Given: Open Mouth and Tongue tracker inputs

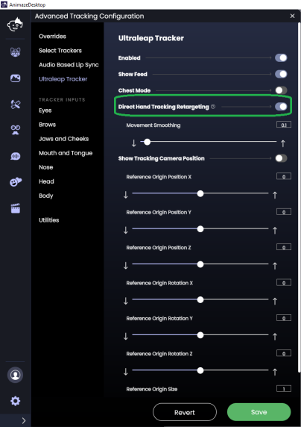Looking at the screenshot, I should coord(66,153).
